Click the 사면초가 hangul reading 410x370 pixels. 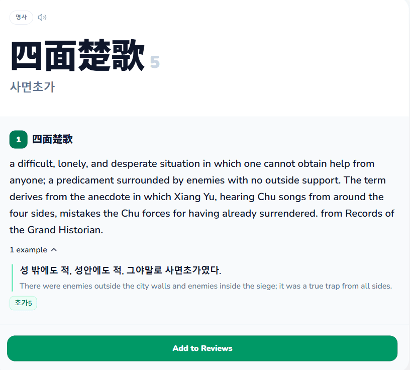pos(32,87)
